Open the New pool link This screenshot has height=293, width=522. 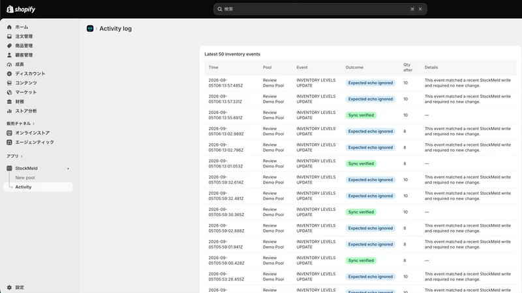[25, 177]
